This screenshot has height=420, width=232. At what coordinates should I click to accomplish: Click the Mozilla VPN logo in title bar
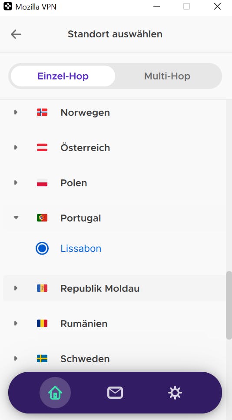point(8,7)
